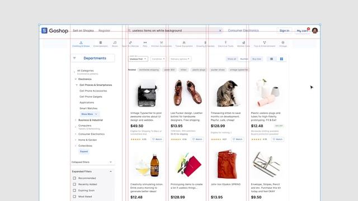The width and height of the screenshot is (358, 201).
Task: Click the kitten related tag
Action: [183, 70]
